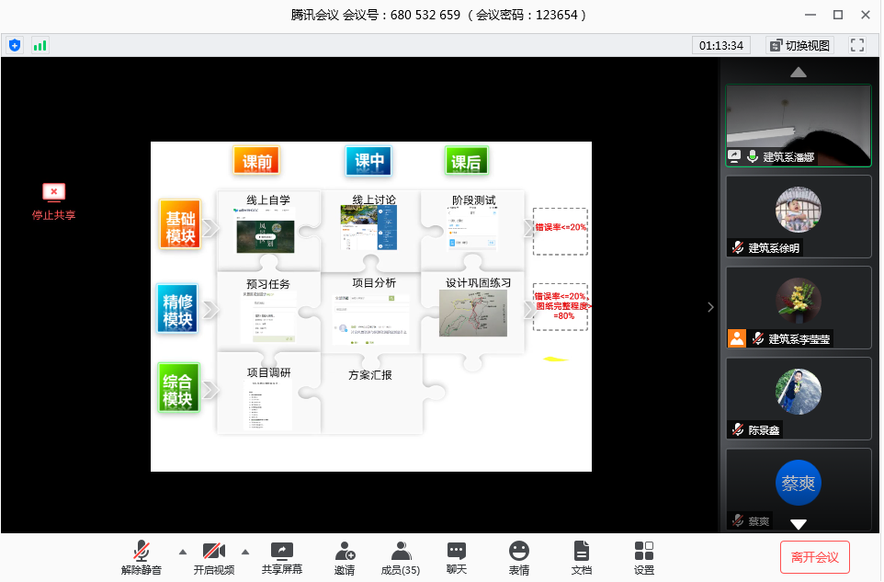
Task: Check the green network signal icon
Action: click(x=40, y=45)
